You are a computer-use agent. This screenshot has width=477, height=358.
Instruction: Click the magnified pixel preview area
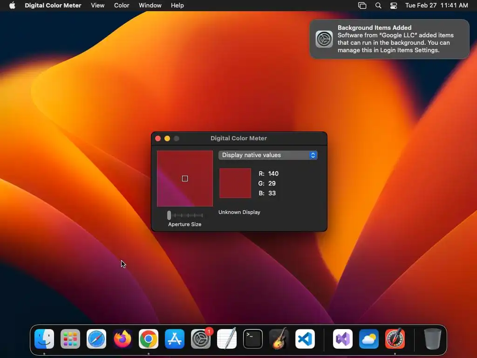pyautogui.click(x=185, y=179)
